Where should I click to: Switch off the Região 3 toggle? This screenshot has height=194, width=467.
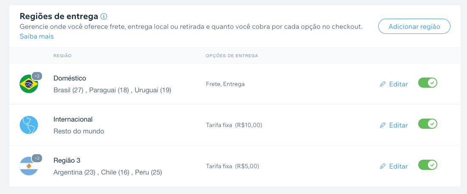tap(428, 165)
